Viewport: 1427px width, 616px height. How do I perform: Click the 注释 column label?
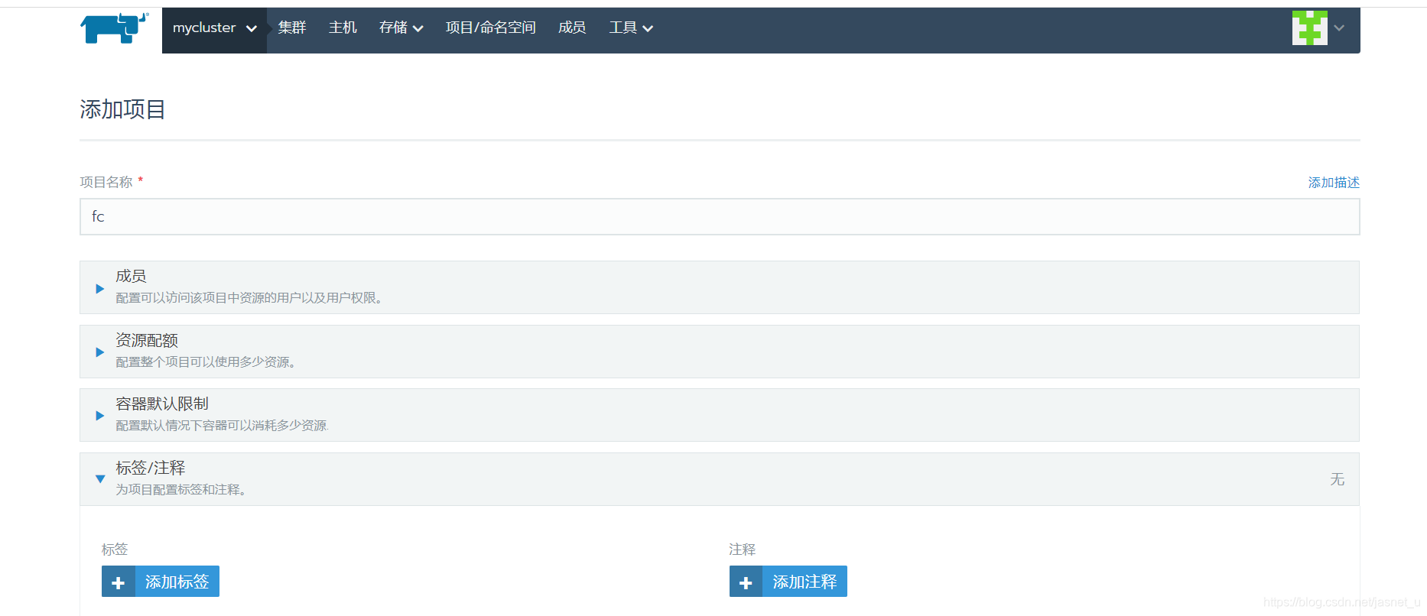(x=743, y=550)
